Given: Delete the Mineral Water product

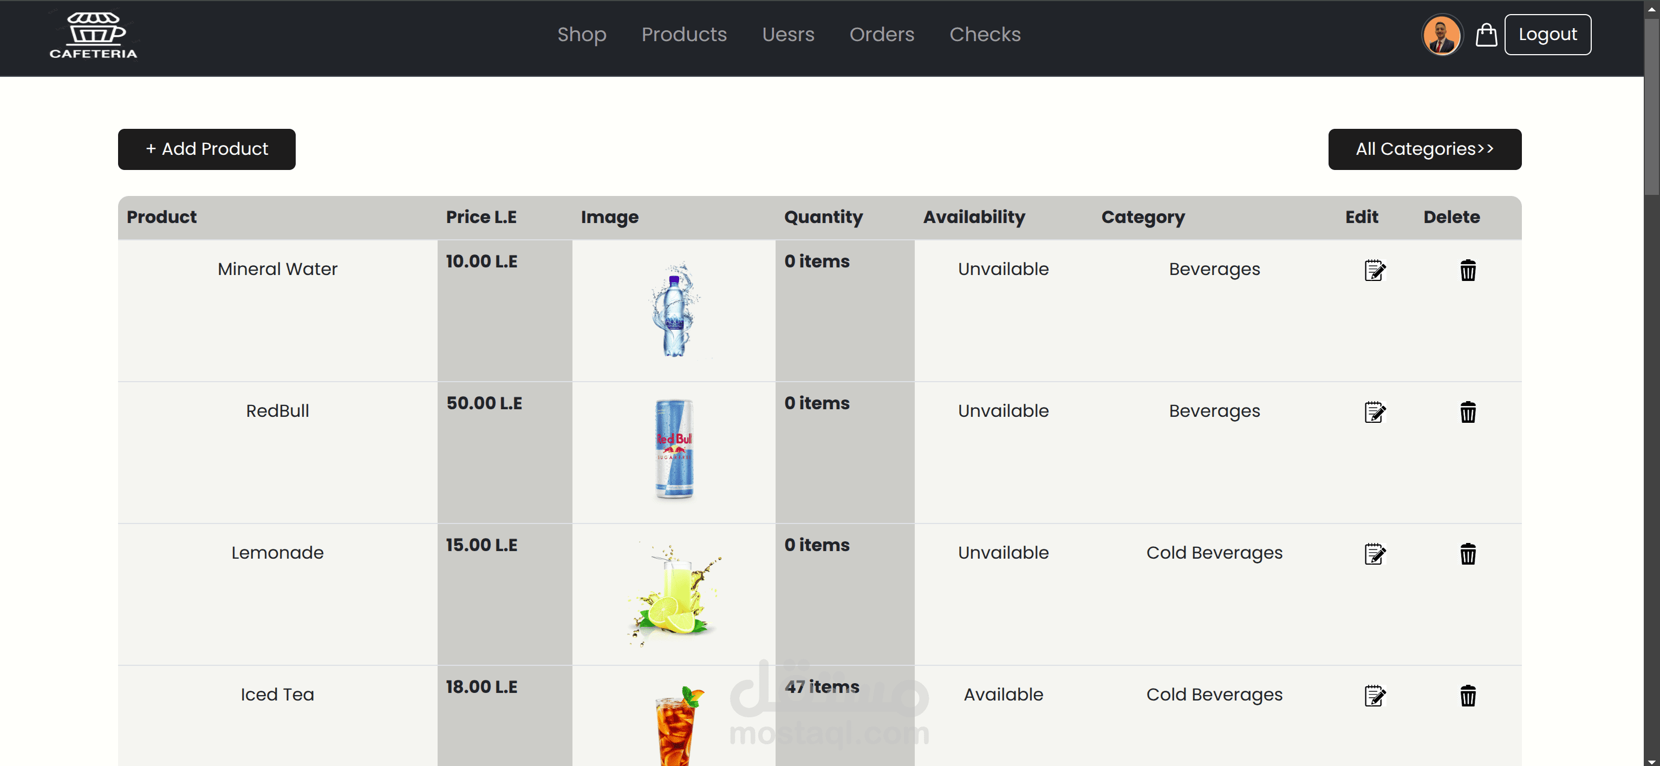Looking at the screenshot, I should click(x=1467, y=270).
